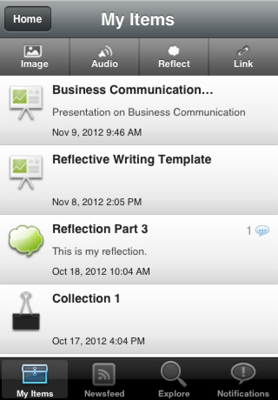Select the My Items tab
Viewport: 278px width, 400px height.
pos(35,379)
